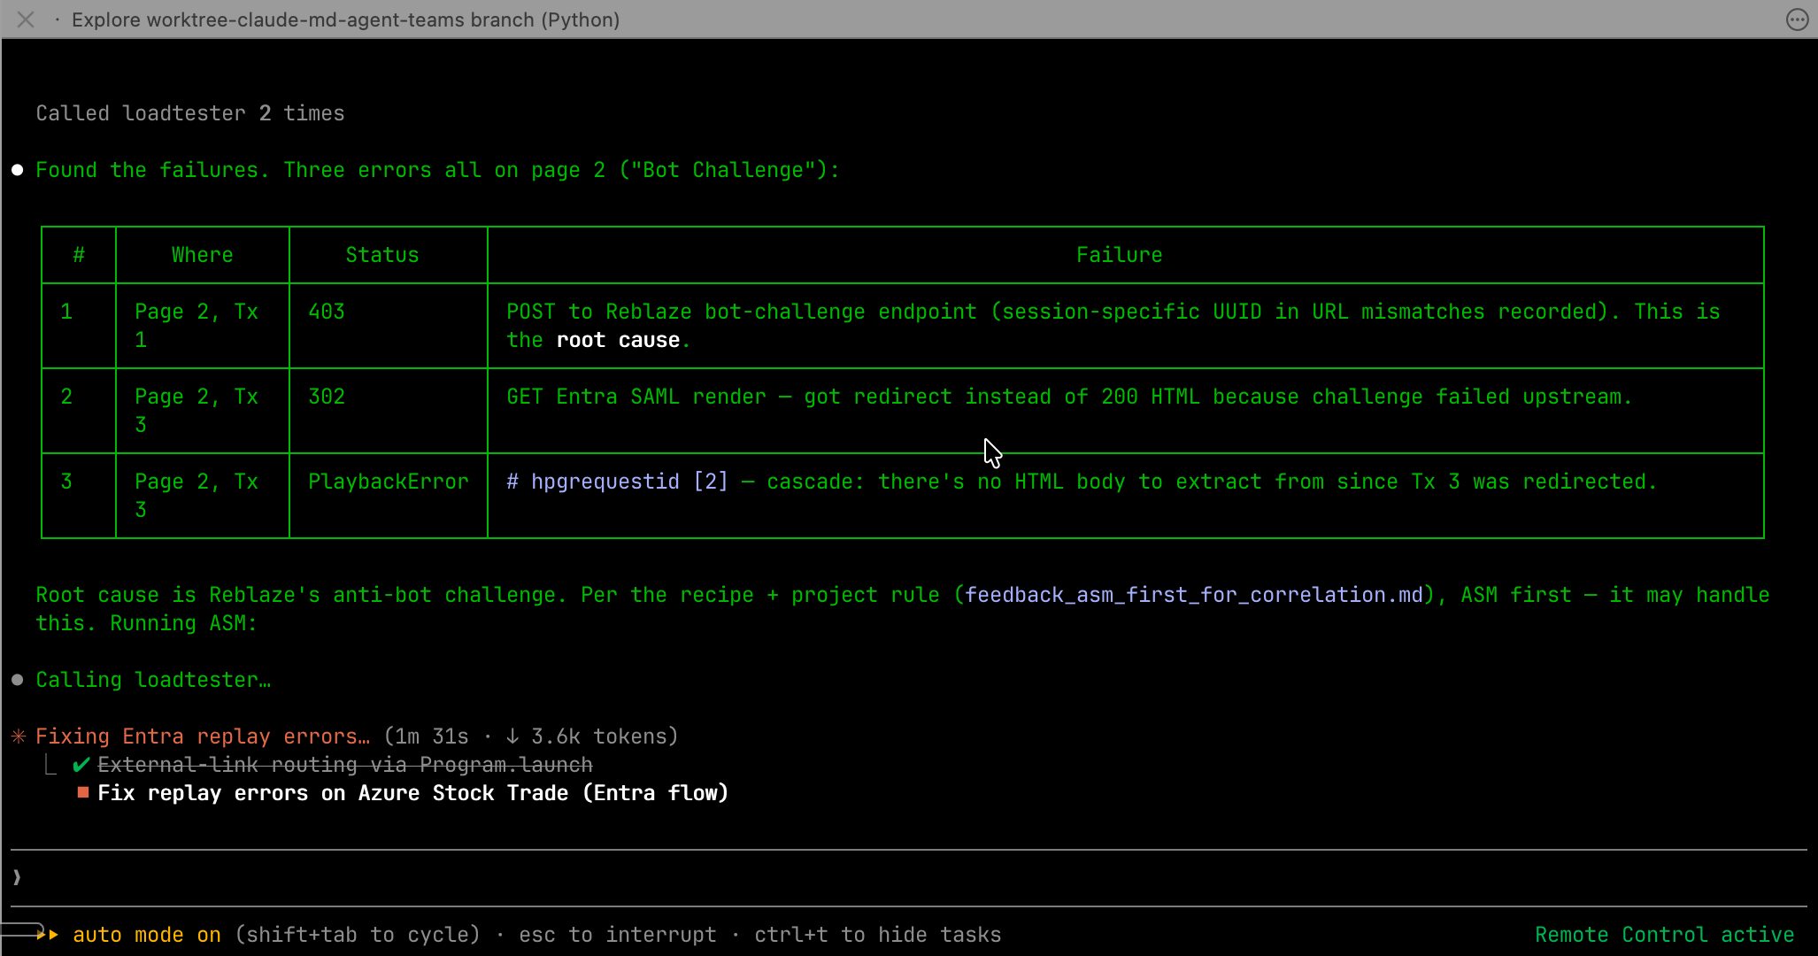Click 'Remote Control active' status

tap(1665, 935)
